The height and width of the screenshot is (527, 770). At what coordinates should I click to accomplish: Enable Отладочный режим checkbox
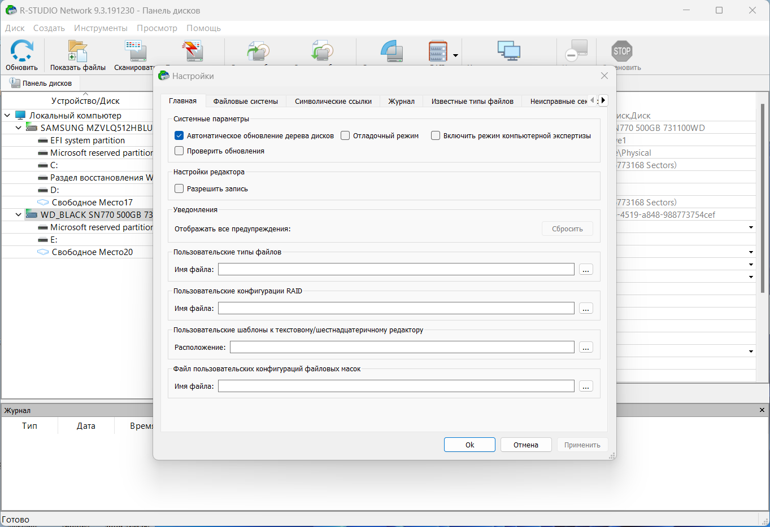coord(345,135)
